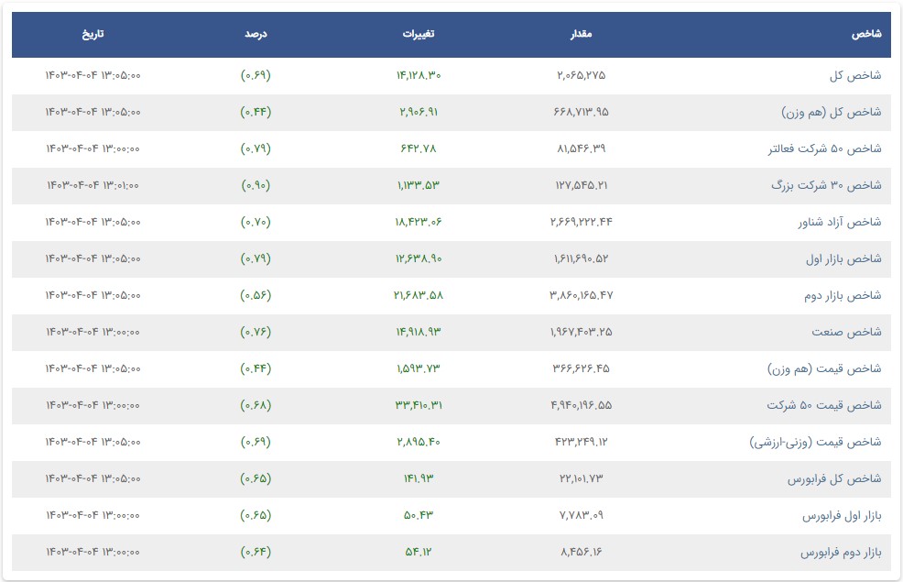The width and height of the screenshot is (903, 582).
Task: Open شاخص بازار دوم entry
Action: (x=843, y=296)
